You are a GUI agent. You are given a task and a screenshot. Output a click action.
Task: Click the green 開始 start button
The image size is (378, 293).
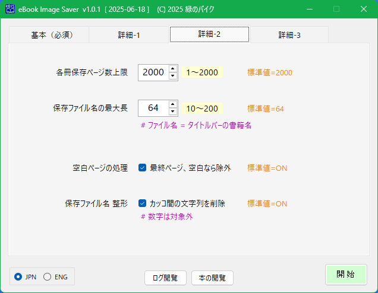(346, 275)
